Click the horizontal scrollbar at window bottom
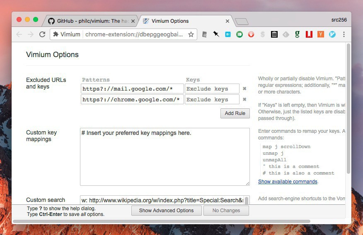The image size is (363, 235). click(162, 221)
